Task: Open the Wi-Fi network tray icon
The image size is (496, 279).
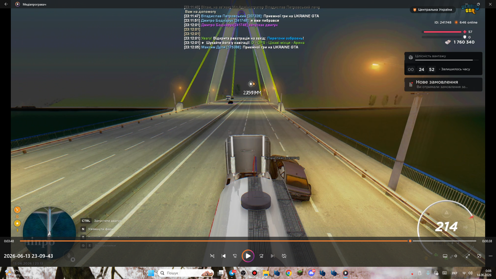Action: point(464,273)
